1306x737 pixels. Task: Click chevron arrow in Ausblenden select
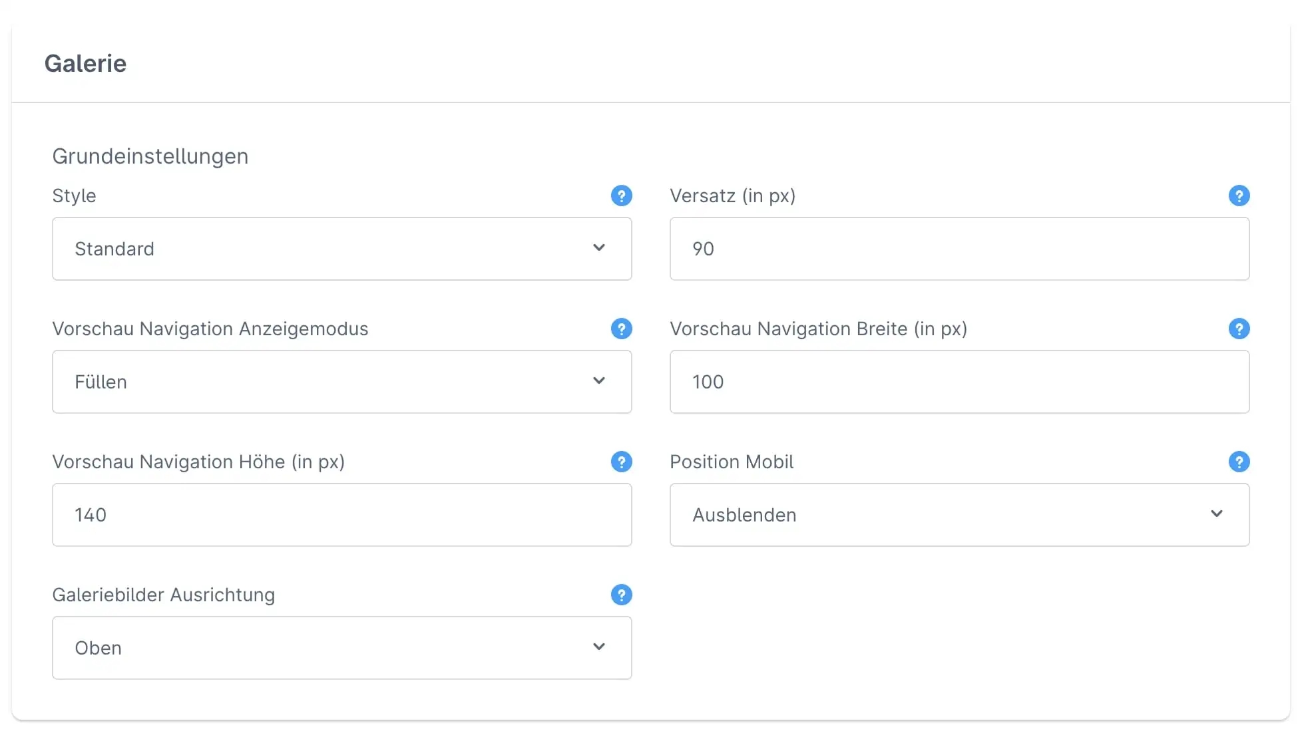[x=1216, y=514]
